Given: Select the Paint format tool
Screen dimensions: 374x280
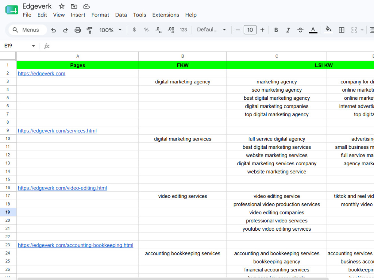Looking at the screenshot, I should click(89, 30).
